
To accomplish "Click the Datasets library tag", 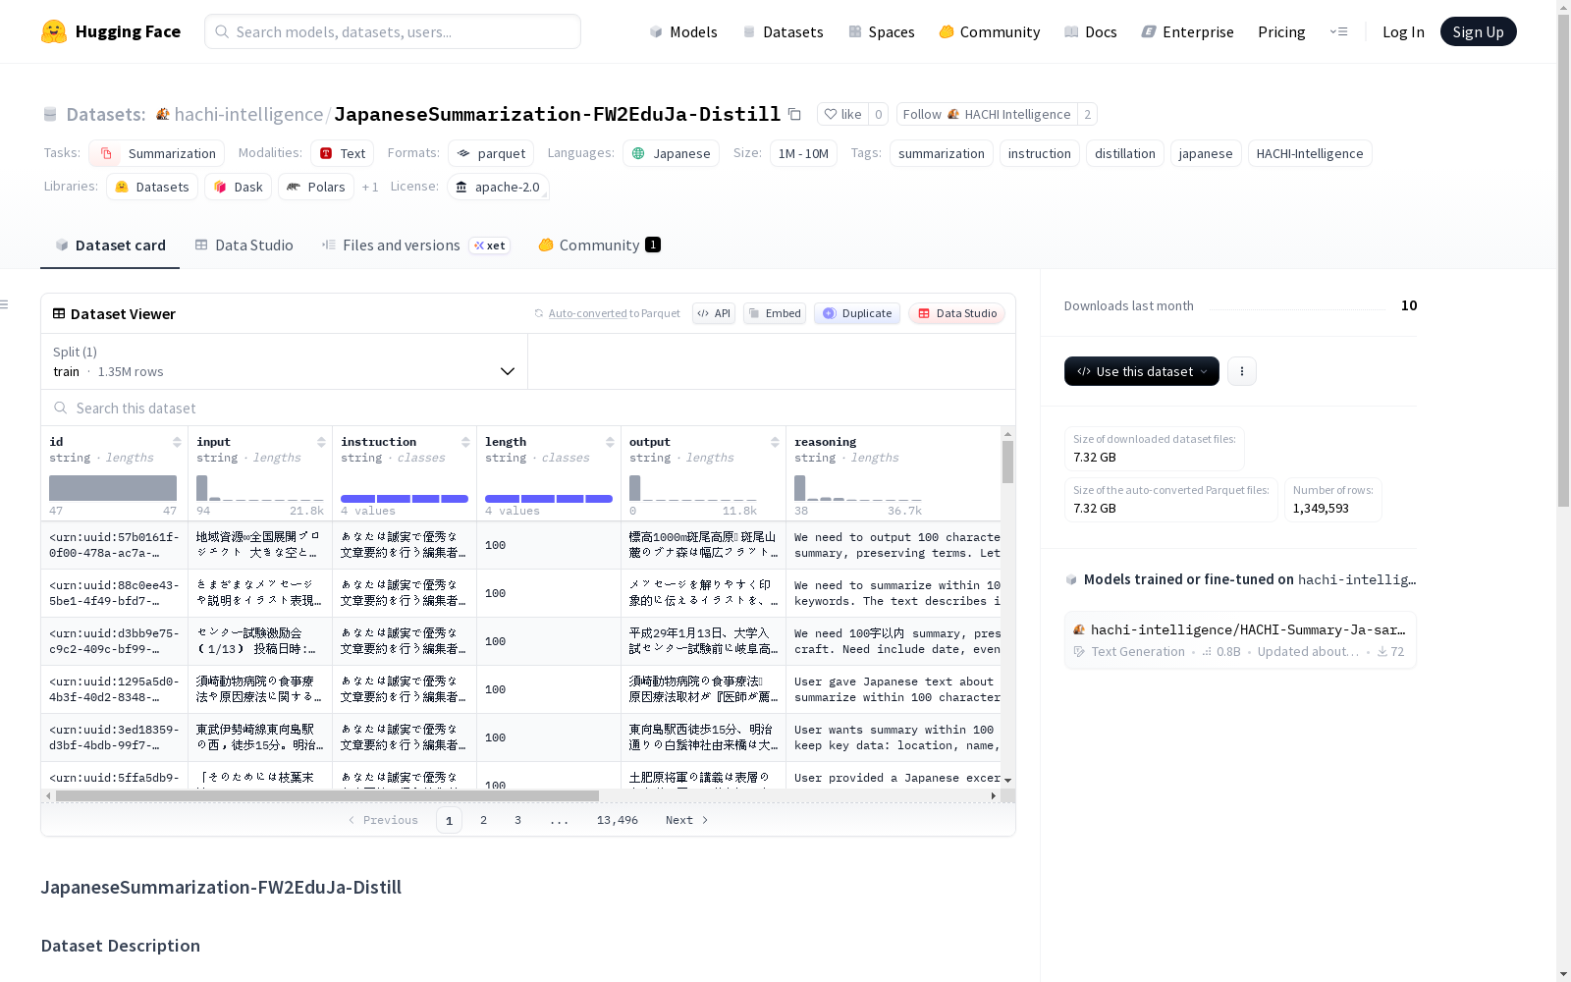I will (x=152, y=187).
